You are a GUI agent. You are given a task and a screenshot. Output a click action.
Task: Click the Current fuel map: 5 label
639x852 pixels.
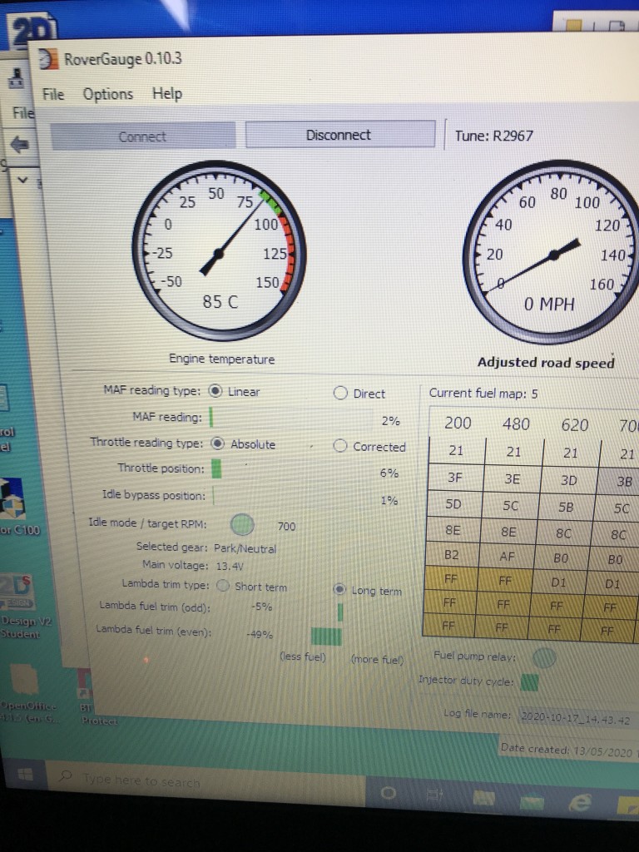(483, 394)
